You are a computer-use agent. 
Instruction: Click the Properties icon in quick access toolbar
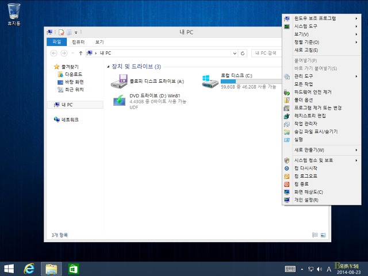(x=62, y=32)
